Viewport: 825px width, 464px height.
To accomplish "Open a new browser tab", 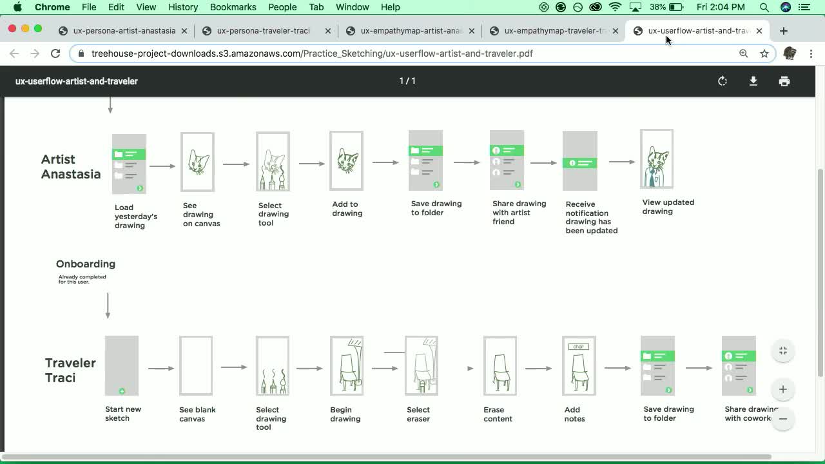I will pyautogui.click(x=784, y=31).
